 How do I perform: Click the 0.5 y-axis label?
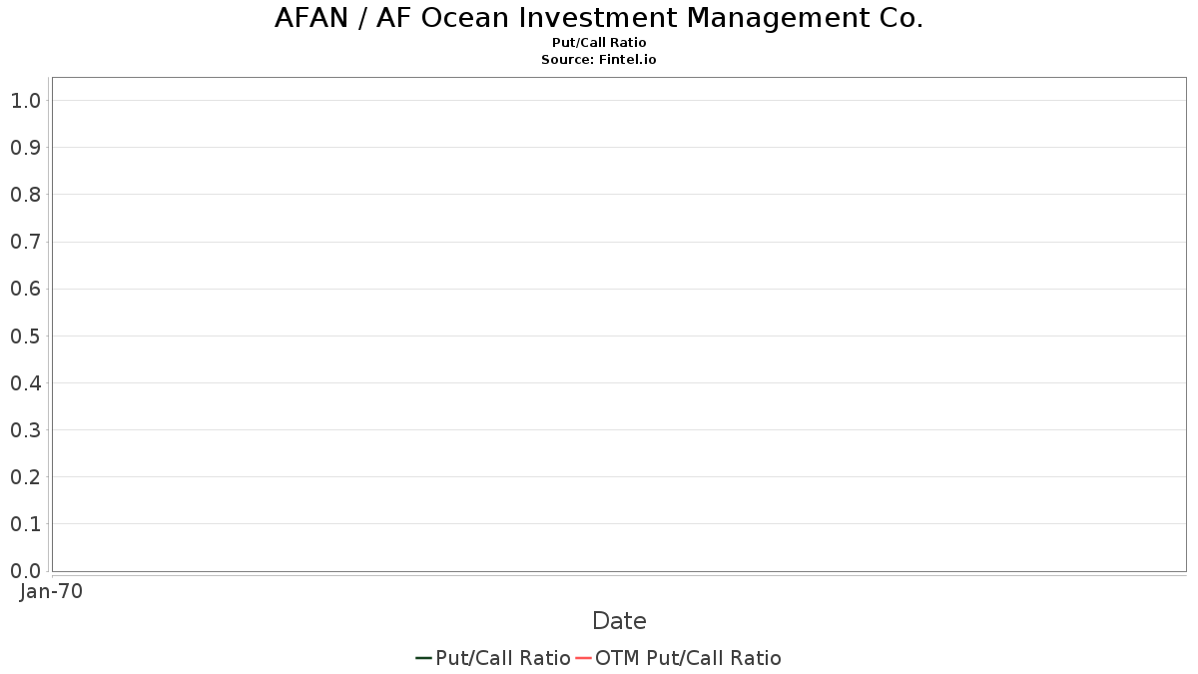pyautogui.click(x=25, y=336)
